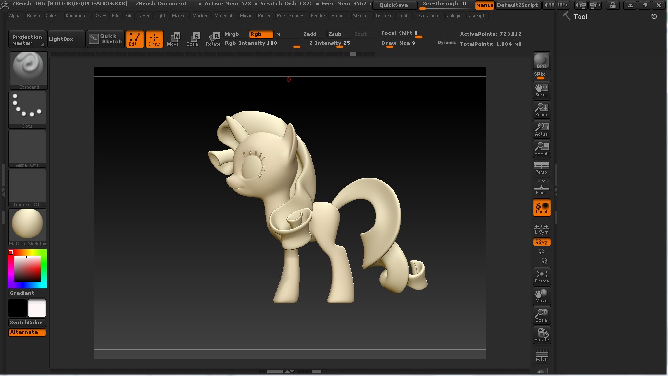
Task: Toggle Local symmetry (L.Sym)
Action: (x=541, y=229)
